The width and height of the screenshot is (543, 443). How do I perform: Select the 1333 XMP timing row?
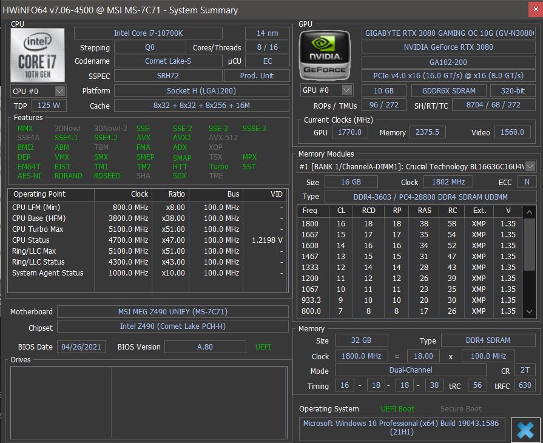(x=410, y=268)
